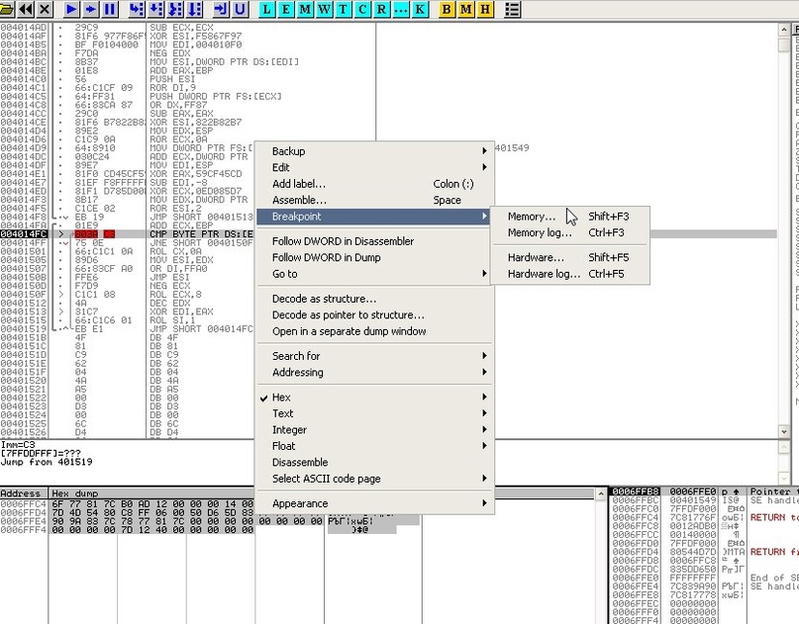Open the Breakpoints window (B button)
The height and width of the screenshot is (624, 799).
[447, 9]
